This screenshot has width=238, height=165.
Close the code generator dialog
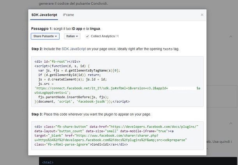202,15
